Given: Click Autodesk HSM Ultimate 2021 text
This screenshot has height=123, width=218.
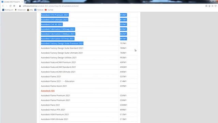Looking at the screenshot, I should [x=54, y=119].
